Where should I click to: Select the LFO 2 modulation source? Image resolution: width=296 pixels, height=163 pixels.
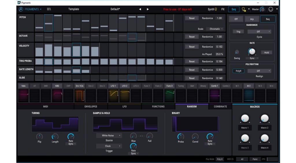click(x=125, y=86)
